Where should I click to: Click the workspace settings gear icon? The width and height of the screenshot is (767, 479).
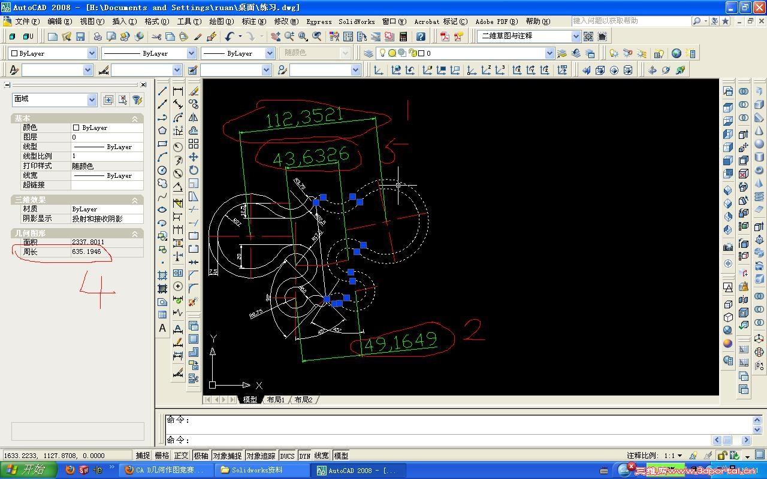[x=588, y=37]
